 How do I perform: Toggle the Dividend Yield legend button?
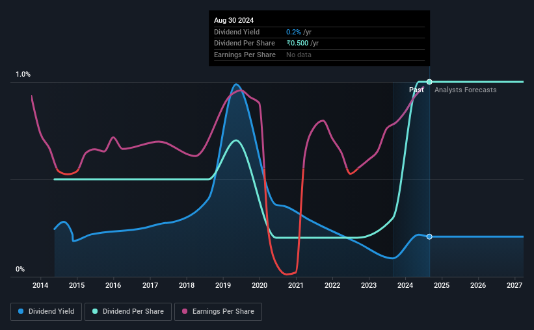pyautogui.click(x=46, y=312)
